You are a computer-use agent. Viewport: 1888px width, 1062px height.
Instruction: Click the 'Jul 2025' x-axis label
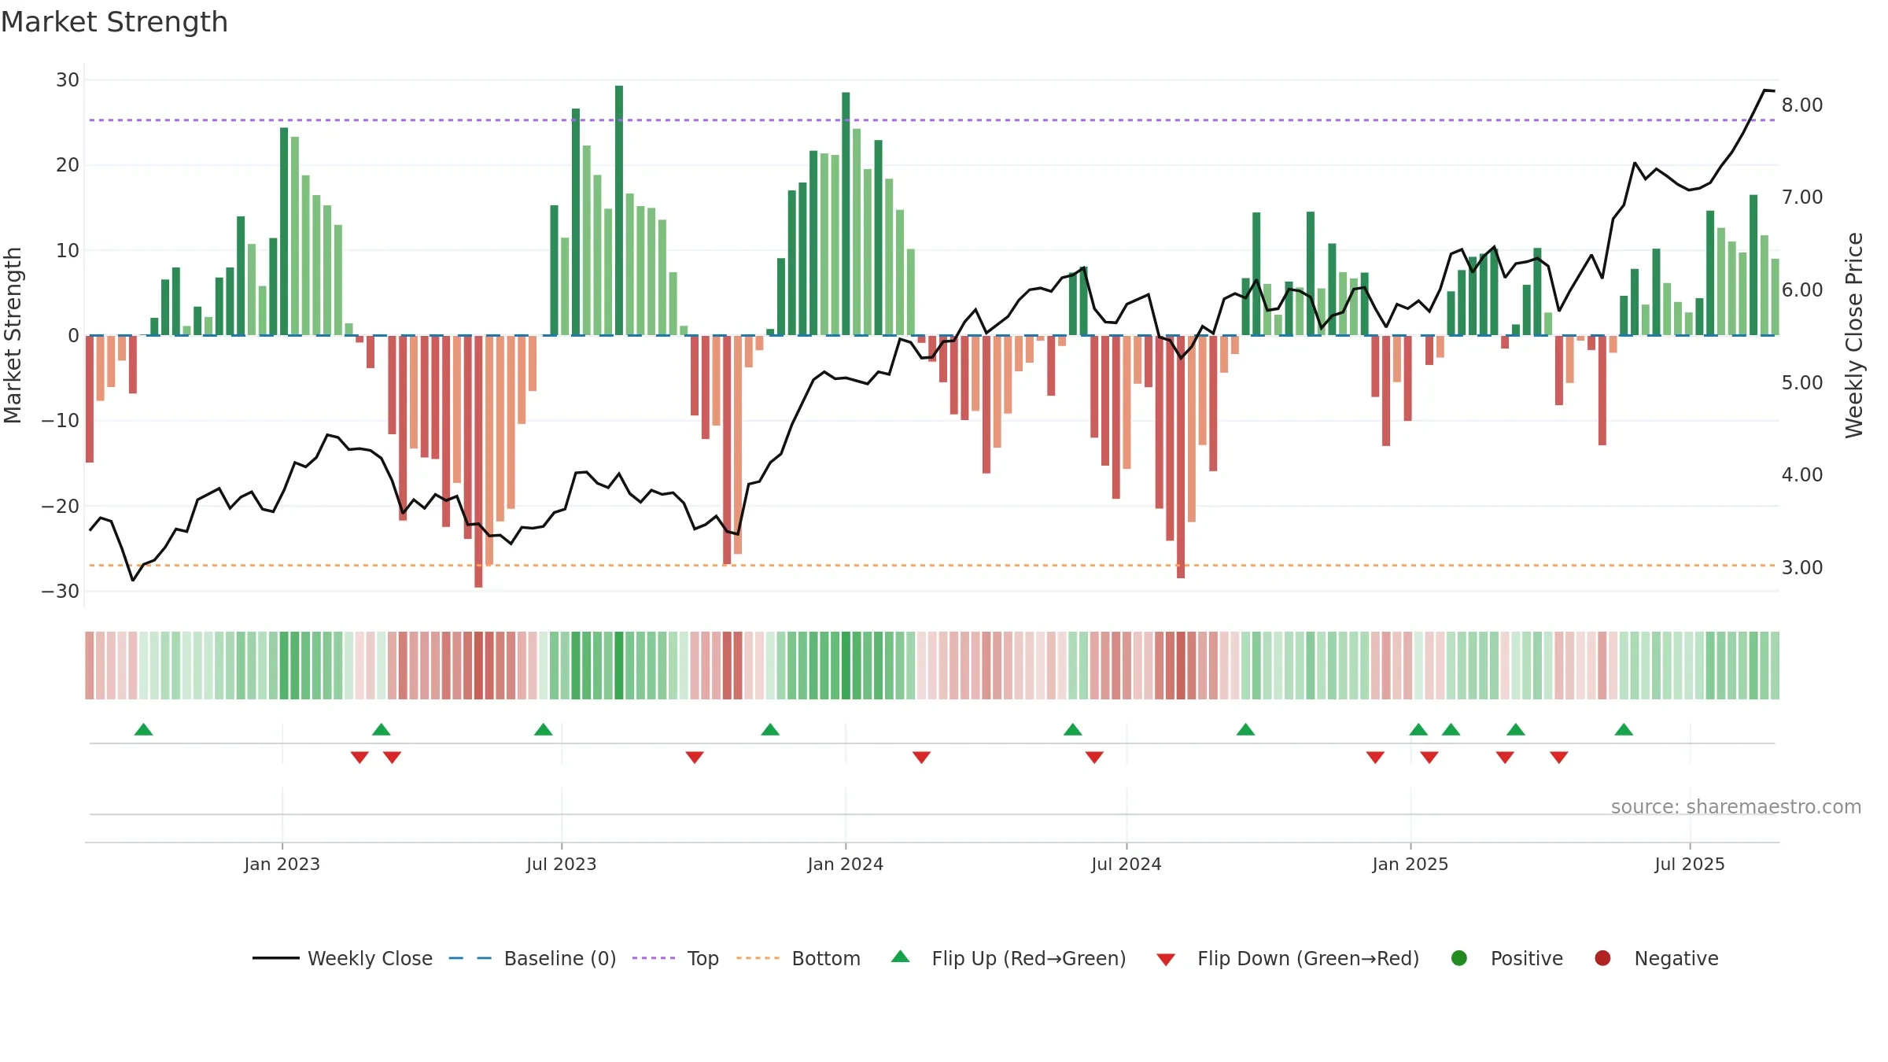point(1690,865)
